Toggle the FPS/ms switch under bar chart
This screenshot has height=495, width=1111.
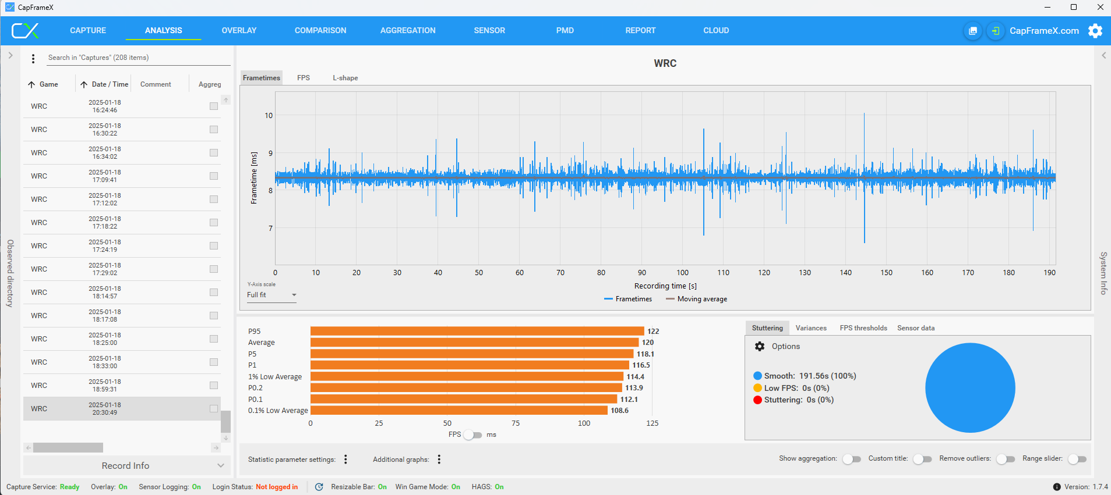click(473, 435)
